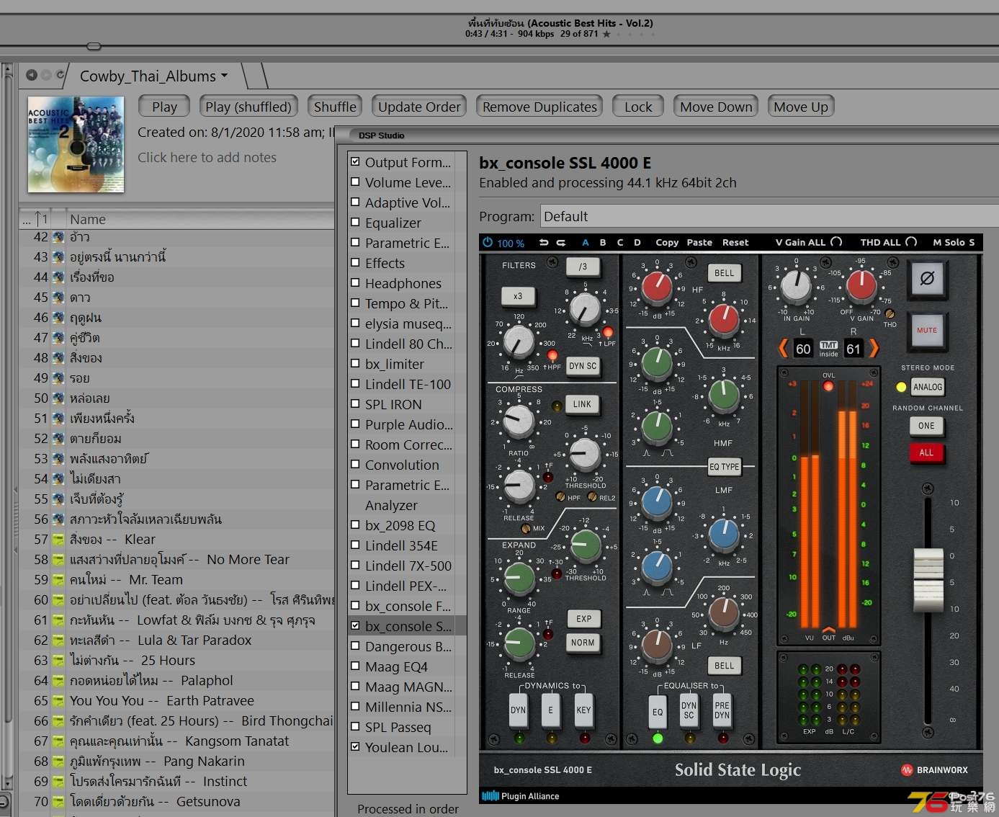The height and width of the screenshot is (817, 999).
Task: Click the previous channel orange arrow
Action: point(783,348)
